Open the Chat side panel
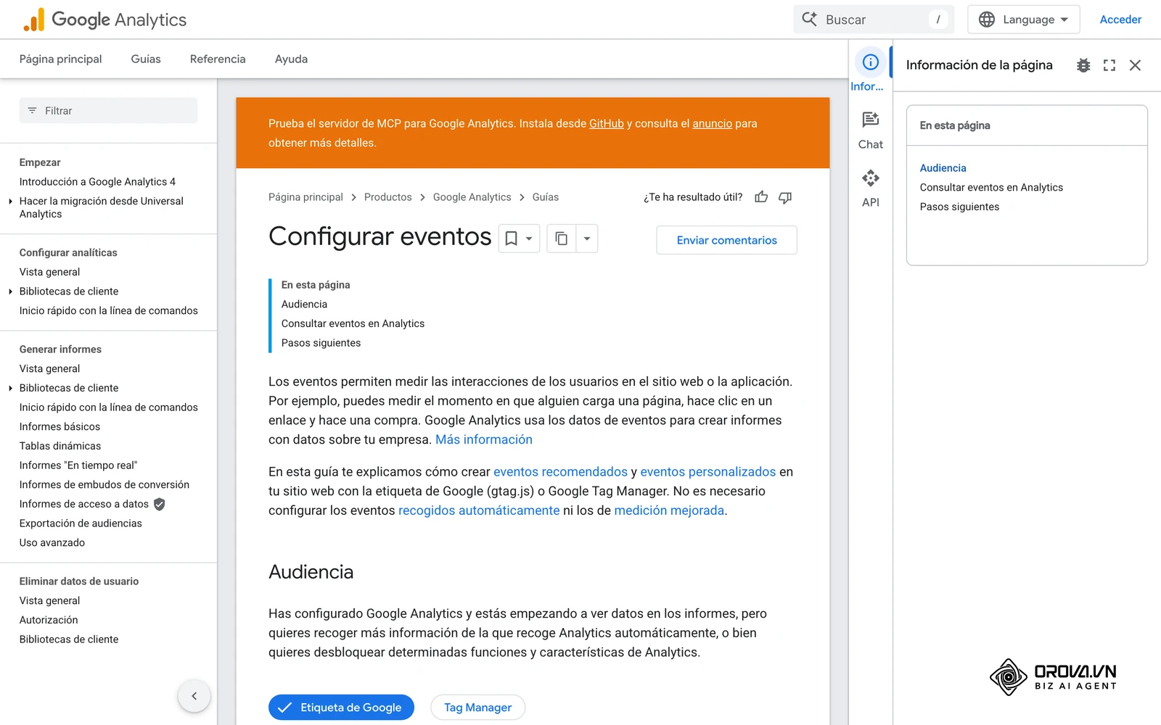Viewport: 1161px width, 725px height. pyautogui.click(x=870, y=130)
